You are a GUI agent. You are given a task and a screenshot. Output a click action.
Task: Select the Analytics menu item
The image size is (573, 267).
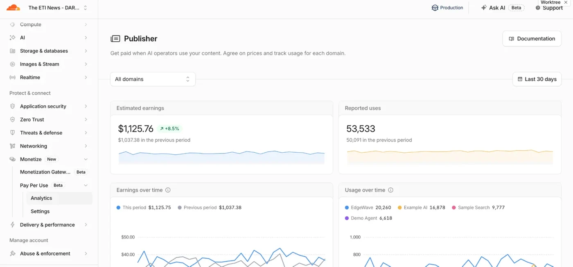tap(59, 198)
